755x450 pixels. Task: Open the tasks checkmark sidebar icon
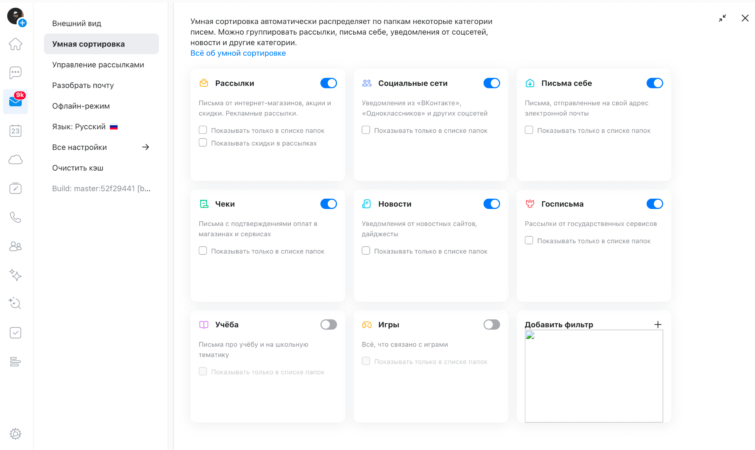(x=15, y=333)
